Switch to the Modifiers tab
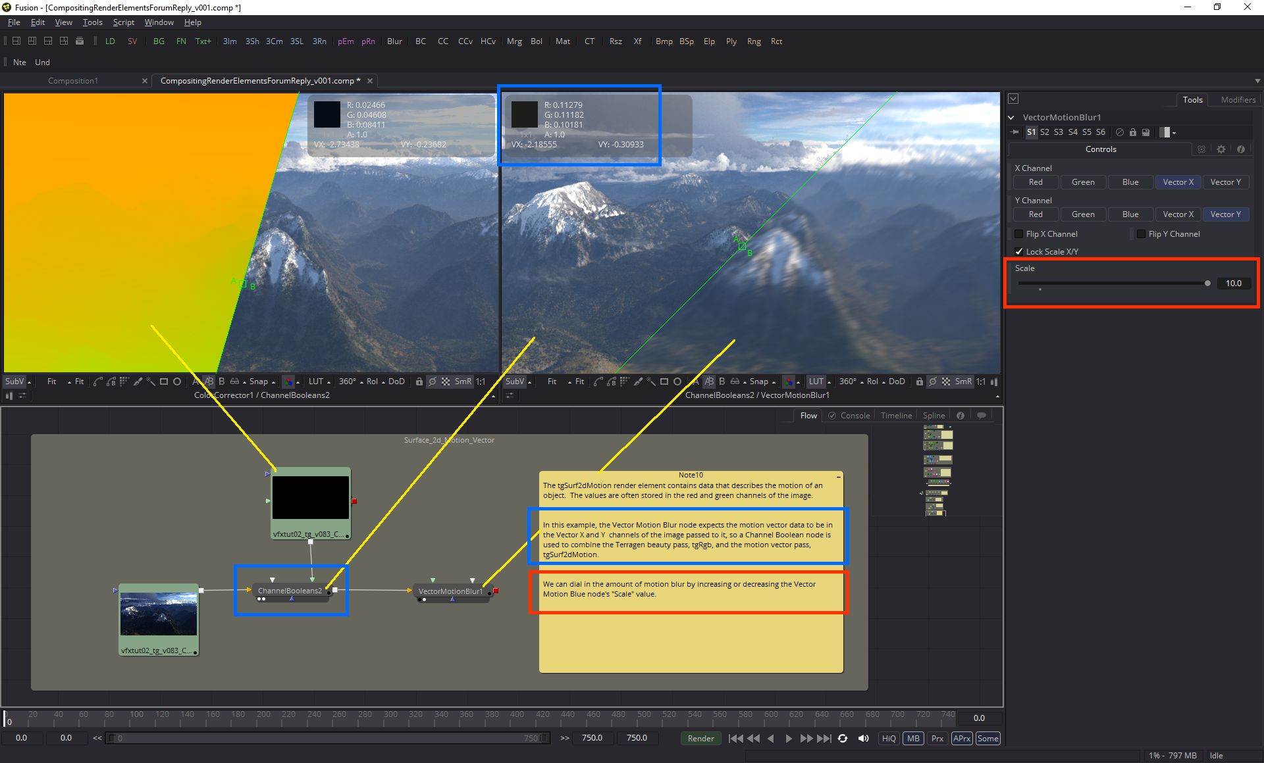The width and height of the screenshot is (1264, 763). [x=1238, y=100]
